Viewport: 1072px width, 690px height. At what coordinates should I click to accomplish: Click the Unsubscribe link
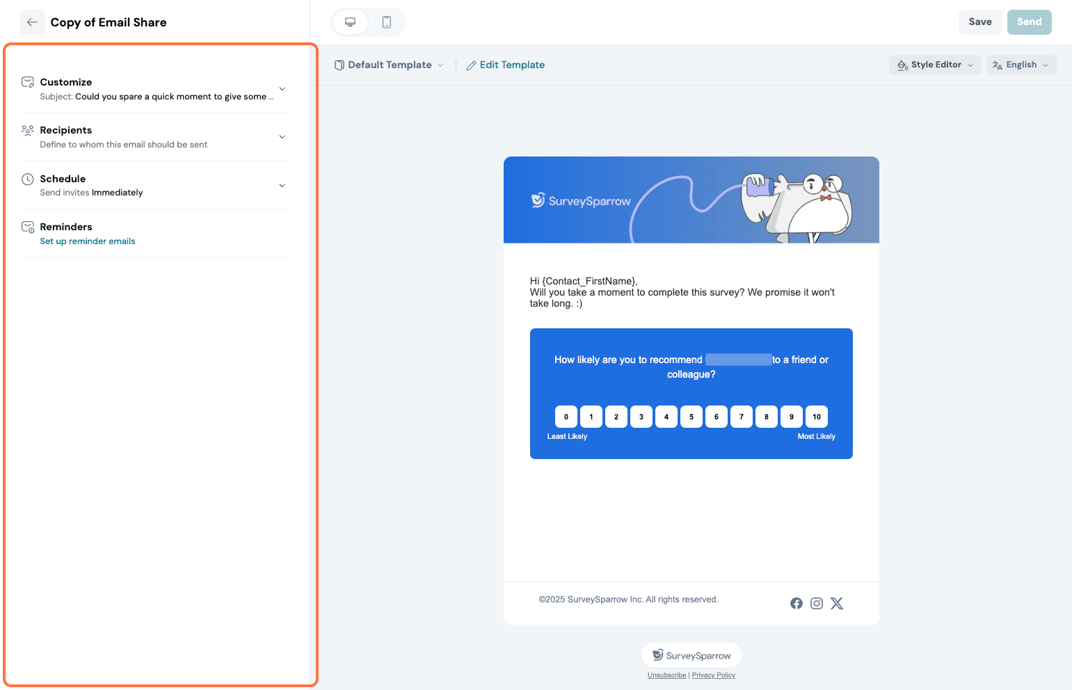tap(666, 675)
